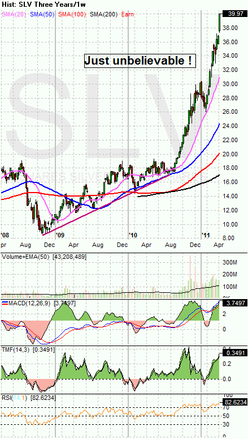This screenshot has width=248, height=439.
Task: Click the MACD blue-red line legend icon
Action: coord(5,303)
